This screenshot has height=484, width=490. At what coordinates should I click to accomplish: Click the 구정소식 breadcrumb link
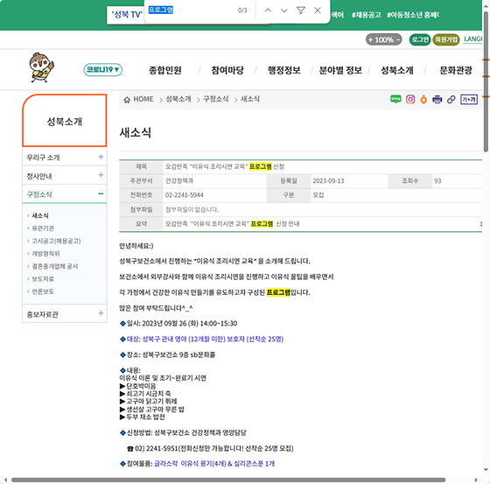215,99
